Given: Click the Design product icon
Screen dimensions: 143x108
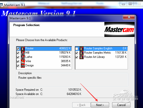Looking at the screenshot, I should click(x=23, y=66).
